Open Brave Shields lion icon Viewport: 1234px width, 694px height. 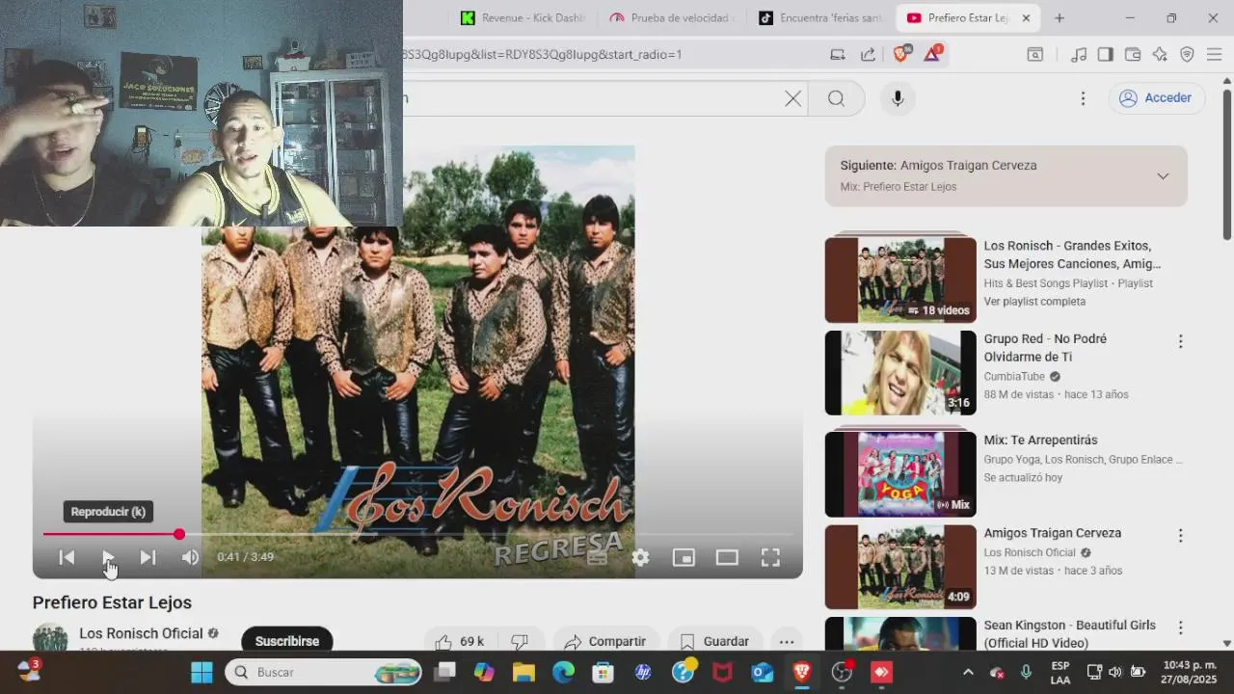tap(900, 54)
